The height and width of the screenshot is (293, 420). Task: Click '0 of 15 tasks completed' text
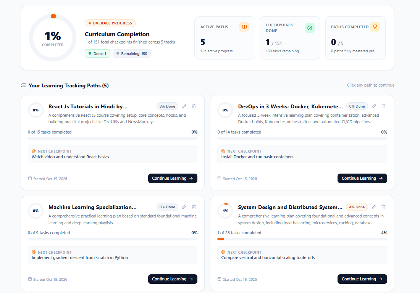50,132
